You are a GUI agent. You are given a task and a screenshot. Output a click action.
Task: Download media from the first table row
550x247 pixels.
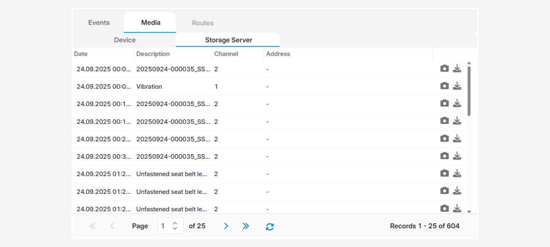tap(457, 69)
